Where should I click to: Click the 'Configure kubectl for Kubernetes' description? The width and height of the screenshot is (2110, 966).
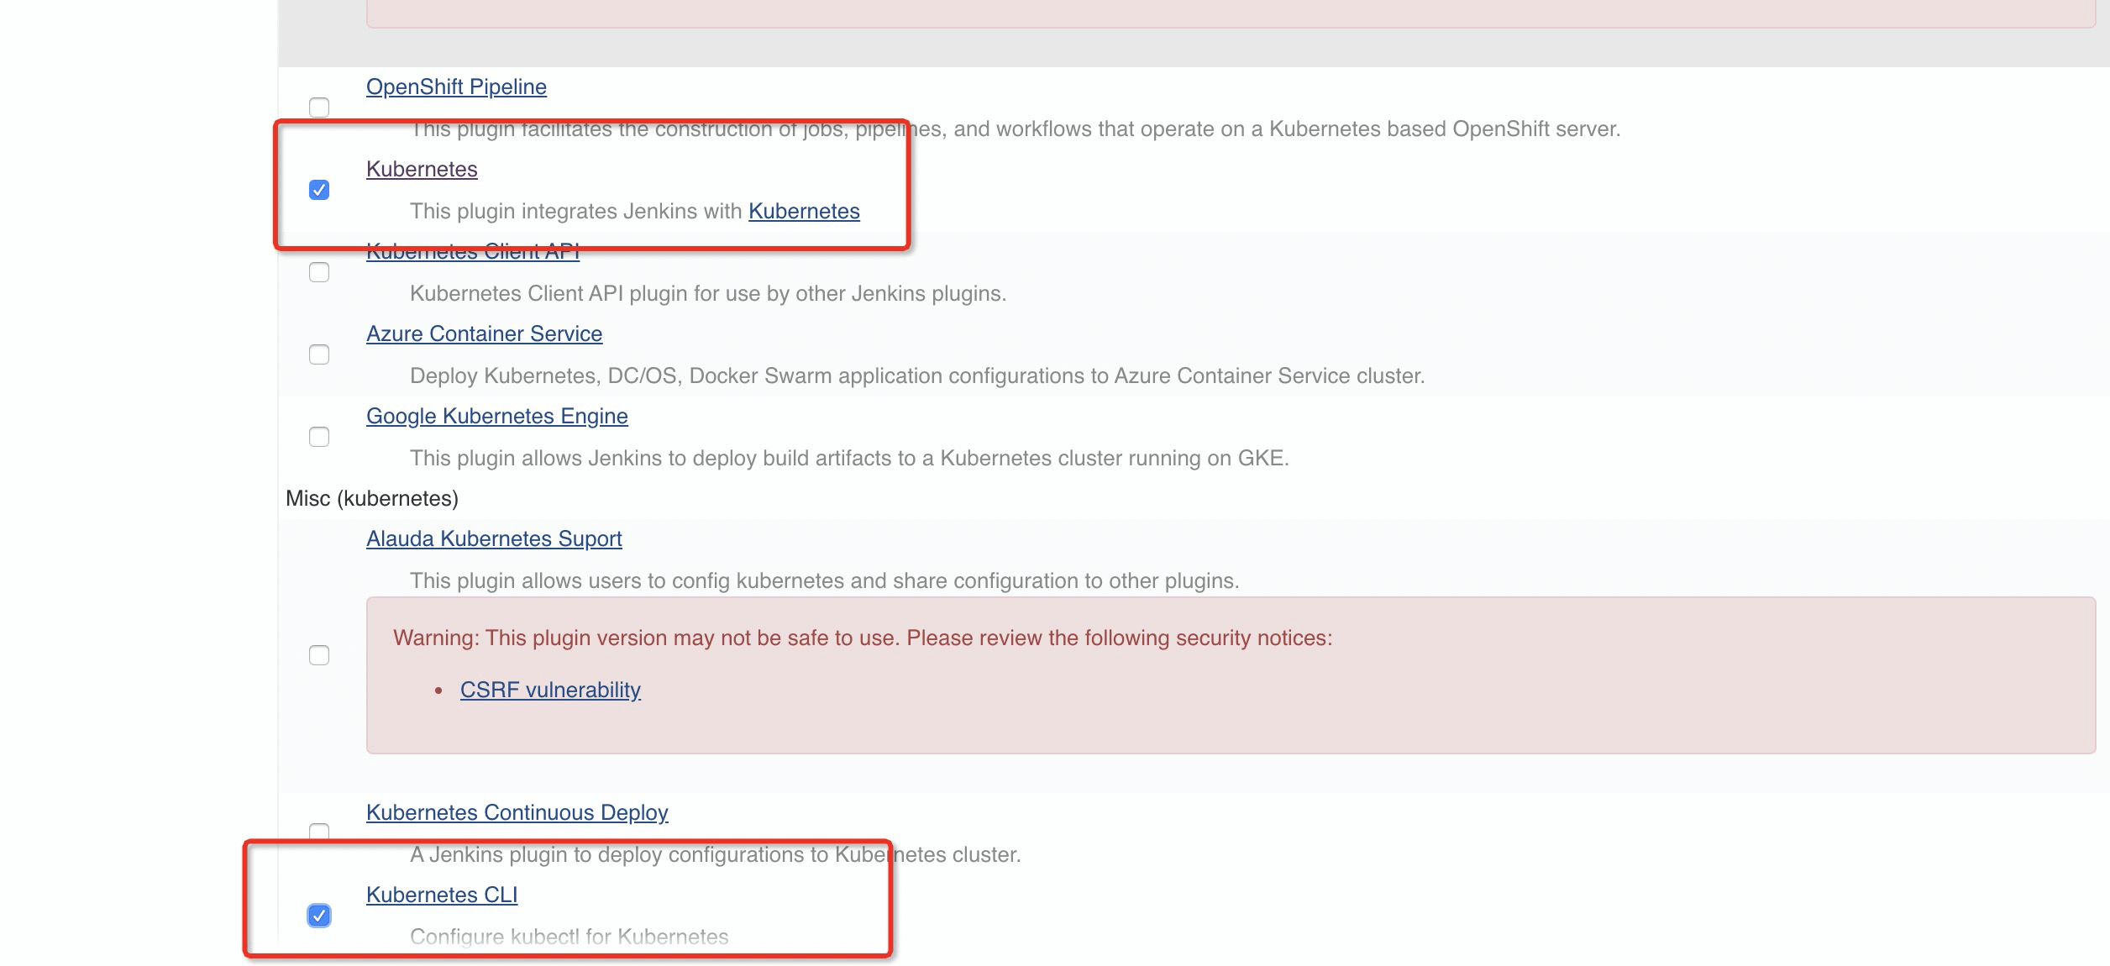click(569, 937)
